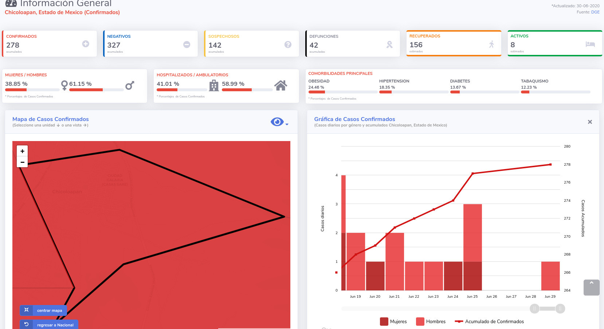Click the hospital building icon

pyautogui.click(x=214, y=85)
